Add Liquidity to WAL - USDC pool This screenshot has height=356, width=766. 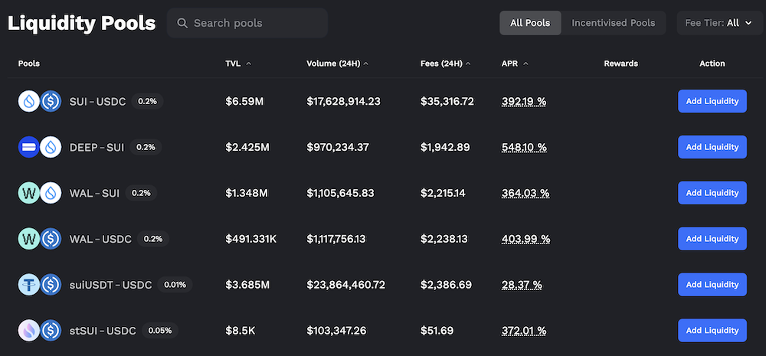(x=712, y=239)
